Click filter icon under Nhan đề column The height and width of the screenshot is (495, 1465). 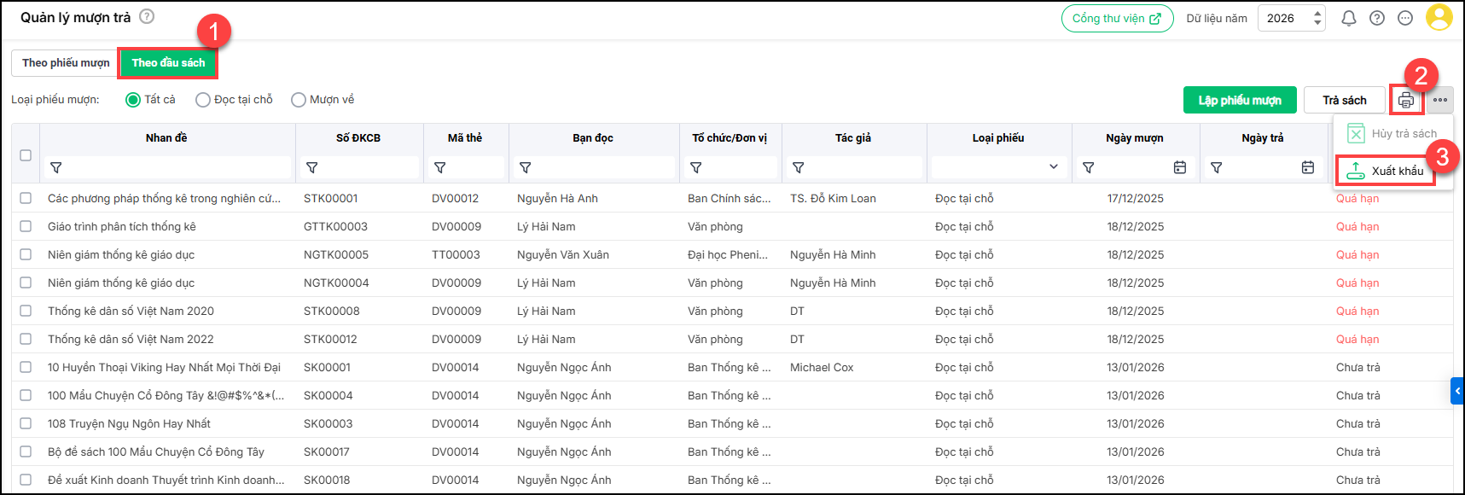[x=56, y=168]
